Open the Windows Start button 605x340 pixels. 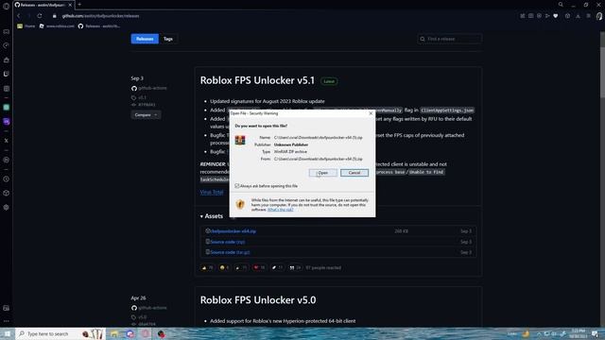pyautogui.click(x=8, y=333)
